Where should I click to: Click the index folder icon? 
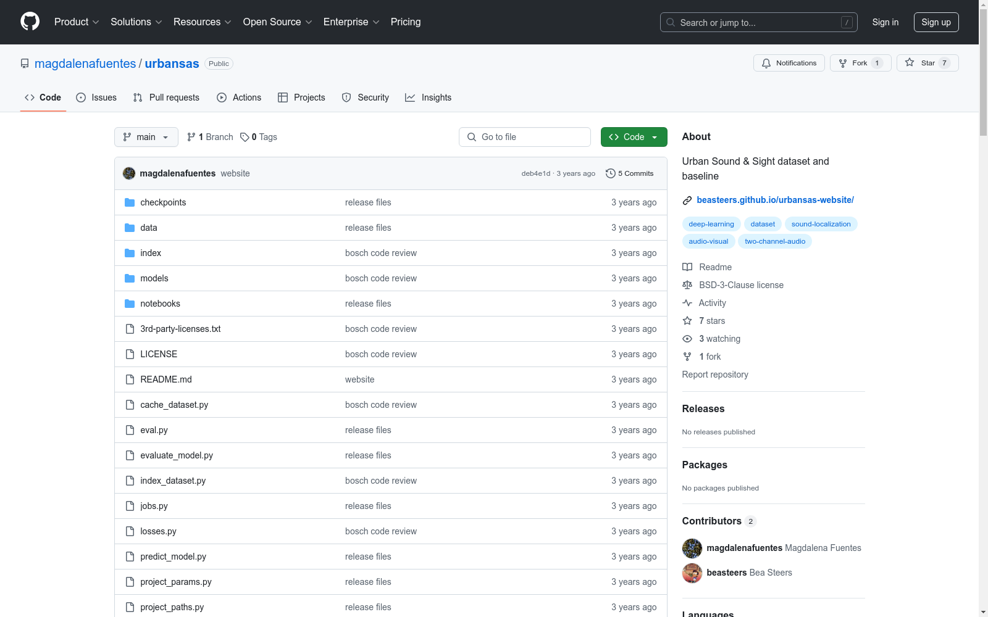[130, 253]
